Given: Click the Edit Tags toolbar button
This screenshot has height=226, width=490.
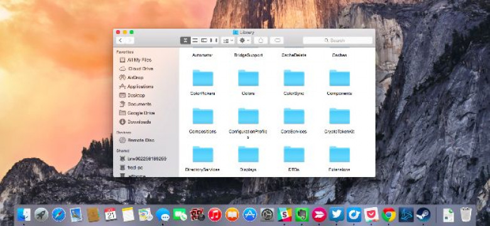Looking at the screenshot, I should point(276,40).
